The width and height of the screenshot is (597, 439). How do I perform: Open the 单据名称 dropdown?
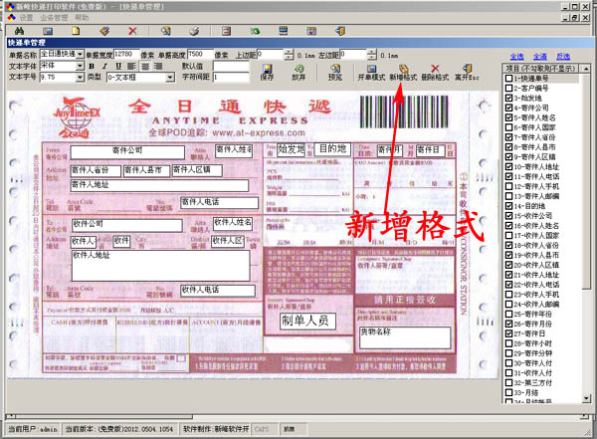tap(80, 55)
